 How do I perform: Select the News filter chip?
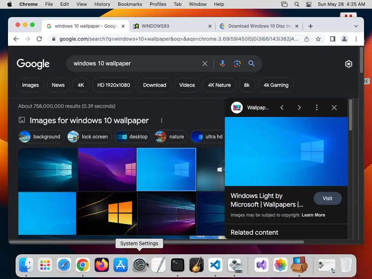point(58,85)
